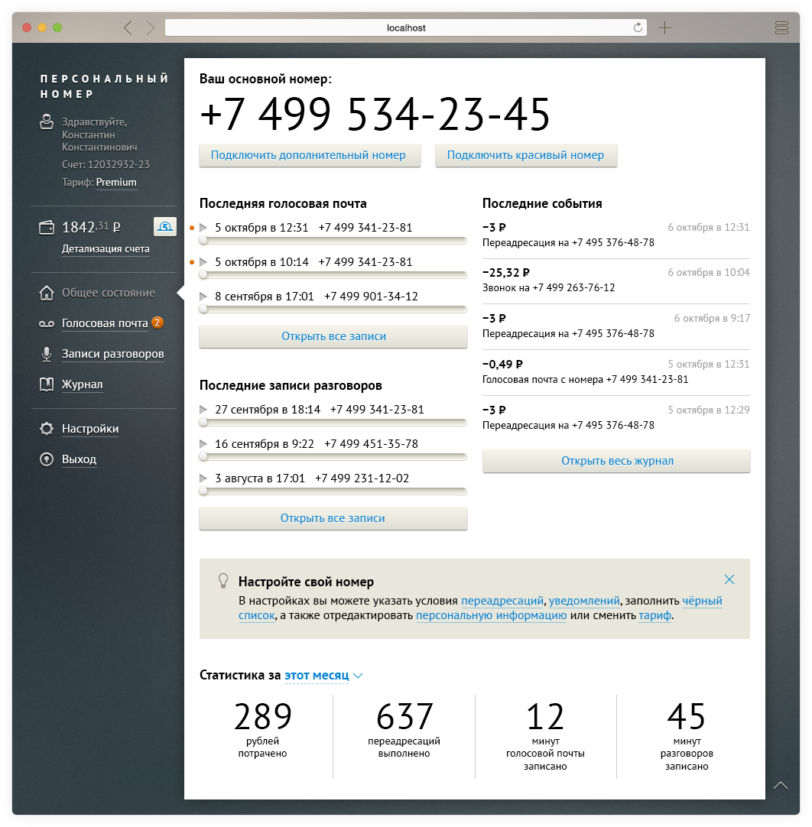Play voicemail from 5 октября в 10:14
This screenshot has width=812, height=827.
203,262
